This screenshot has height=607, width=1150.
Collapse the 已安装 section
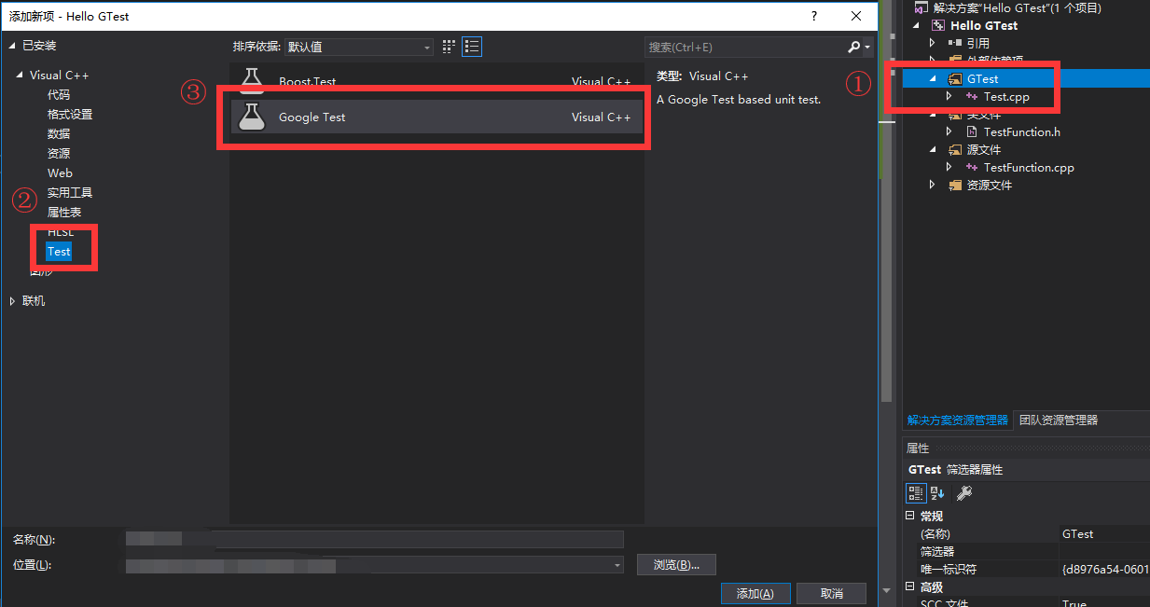click(x=12, y=45)
